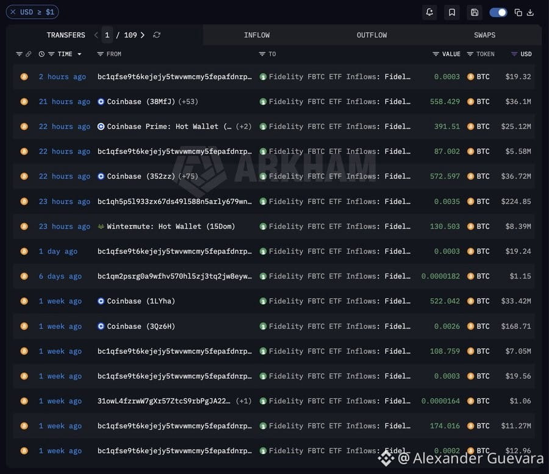The image size is (549, 474).
Task: Click Coinbase logo icon on 1LYha row
Action: (x=101, y=301)
